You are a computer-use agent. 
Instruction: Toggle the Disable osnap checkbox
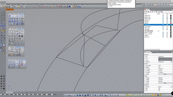click(52, 95)
